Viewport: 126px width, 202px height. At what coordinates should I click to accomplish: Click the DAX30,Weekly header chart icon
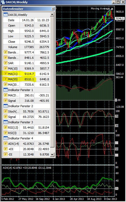(x=5, y=15)
